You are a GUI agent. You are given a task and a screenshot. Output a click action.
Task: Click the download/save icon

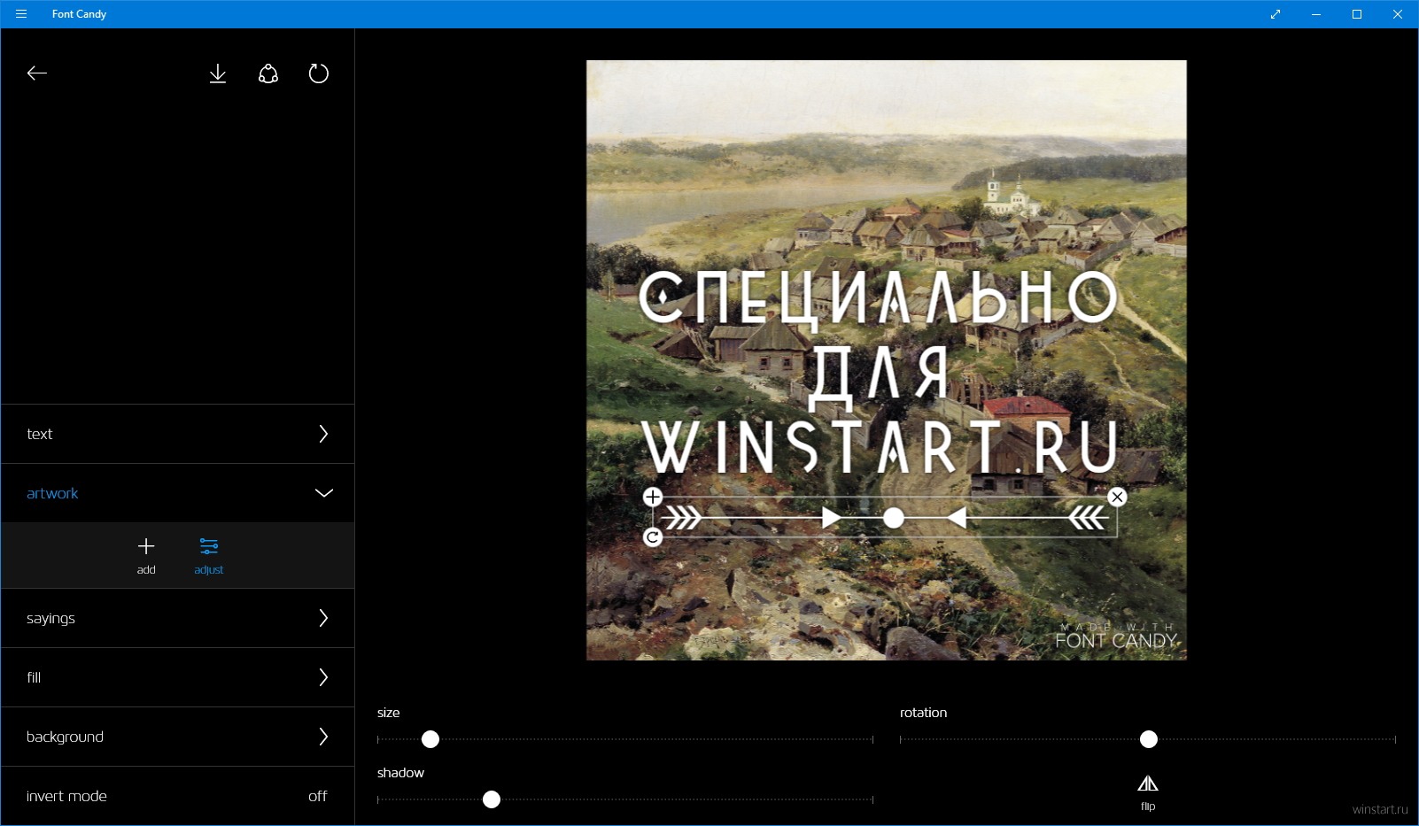(218, 73)
